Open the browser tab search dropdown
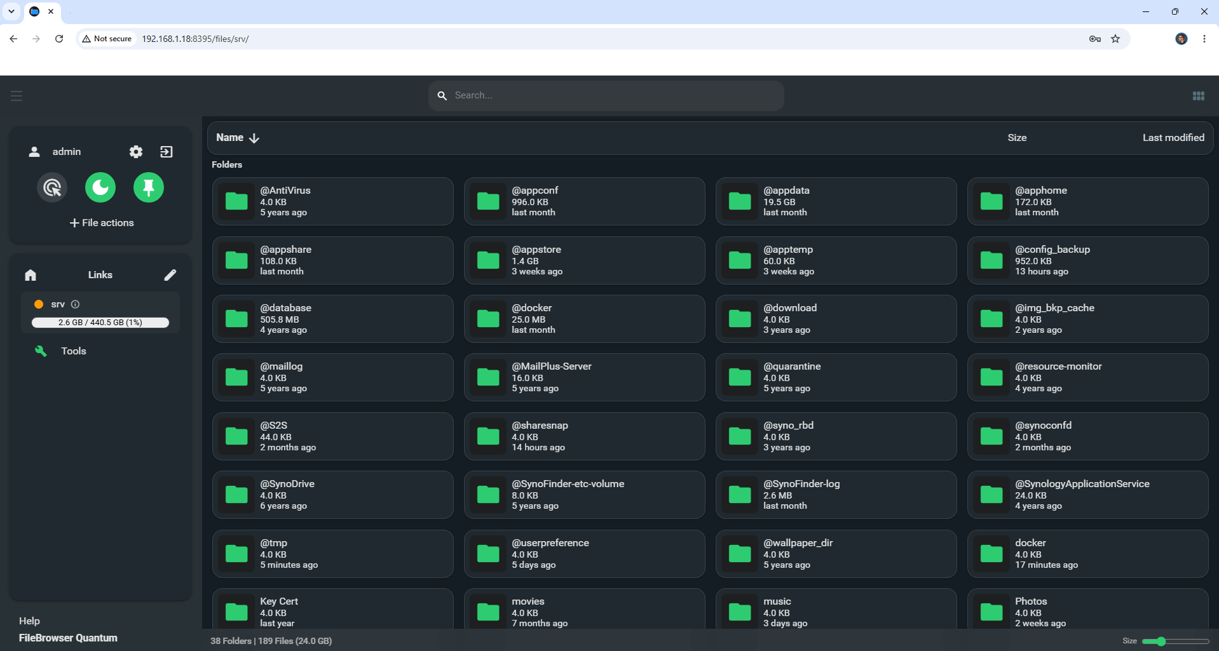 11,11
